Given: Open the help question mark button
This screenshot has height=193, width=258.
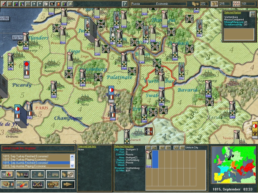Looking at the screenshot, I should pos(124,4).
